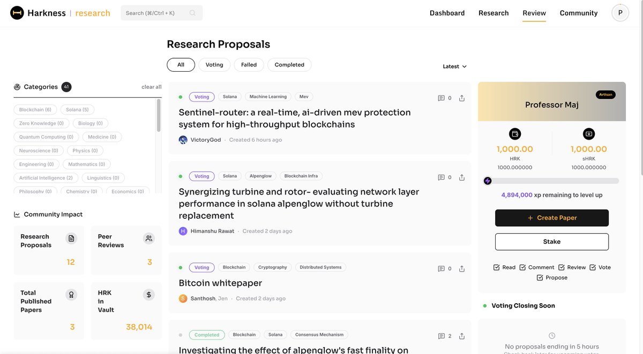Click the Categories section icon
Screen dimensions: 643x354
coord(17,87)
